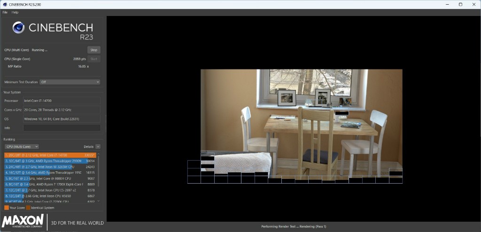Open the Minimum Test Duration dropdown

pos(70,82)
